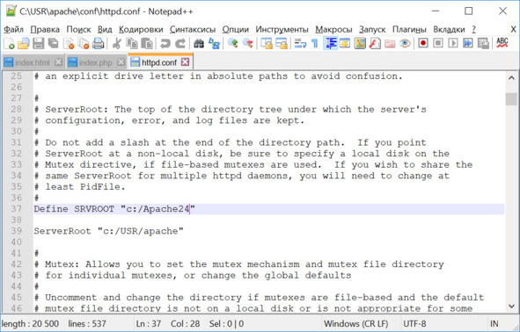Save the current recorded macro icon
Viewport: 520px width, 332px height.
coord(483,43)
